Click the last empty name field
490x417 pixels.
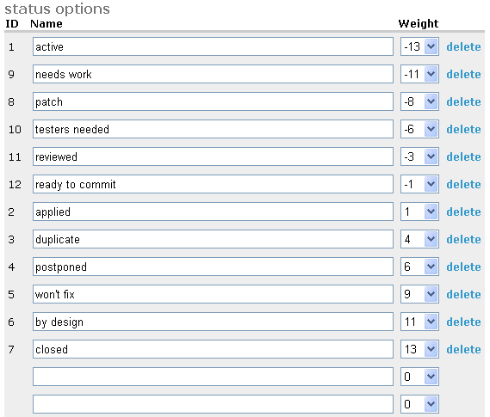(213, 404)
